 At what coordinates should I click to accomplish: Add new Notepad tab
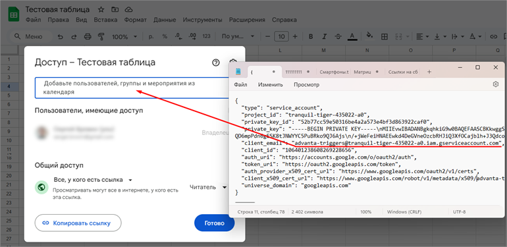(429, 72)
